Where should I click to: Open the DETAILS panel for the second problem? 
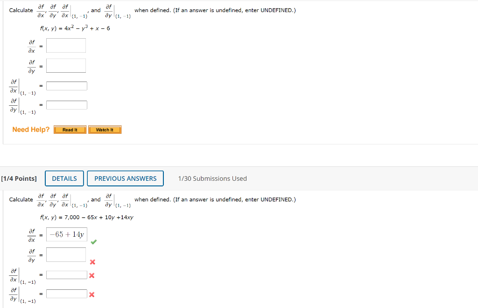(x=64, y=178)
